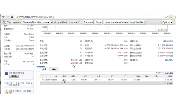177x108 pixels.
Task: Click the best trade value 4 236.64 USD
Action: pos(76,60)
